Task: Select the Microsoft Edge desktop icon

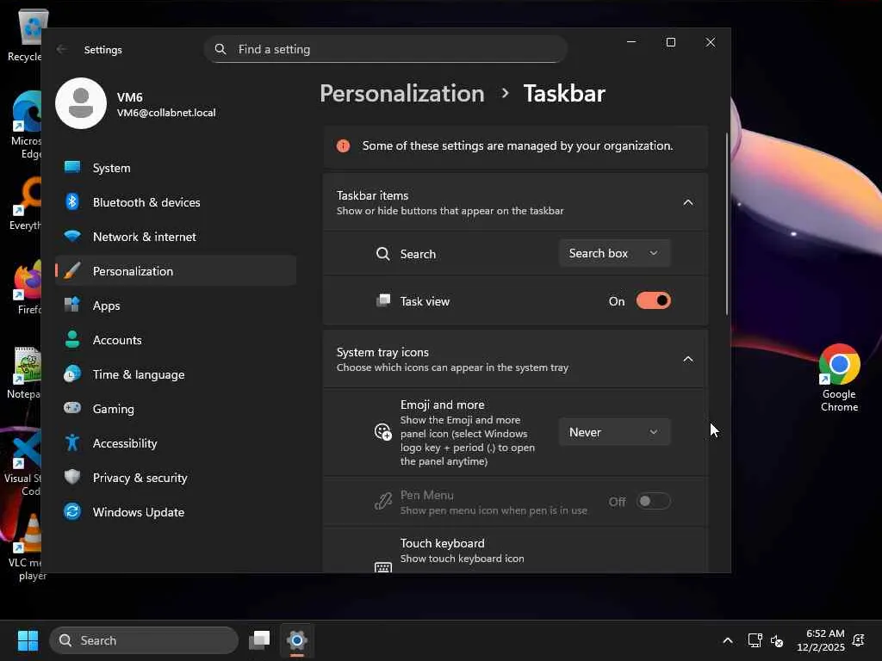Action: point(25,124)
